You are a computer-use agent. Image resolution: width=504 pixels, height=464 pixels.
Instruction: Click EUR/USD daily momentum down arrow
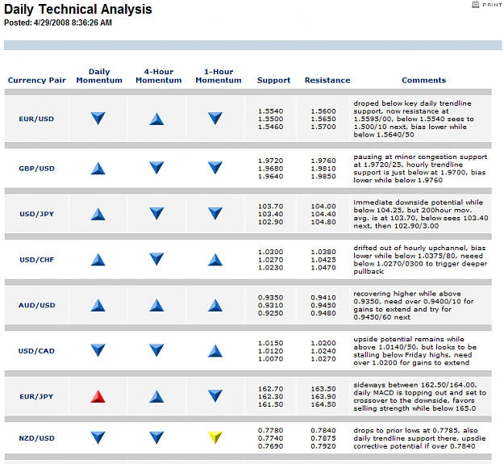(98, 119)
